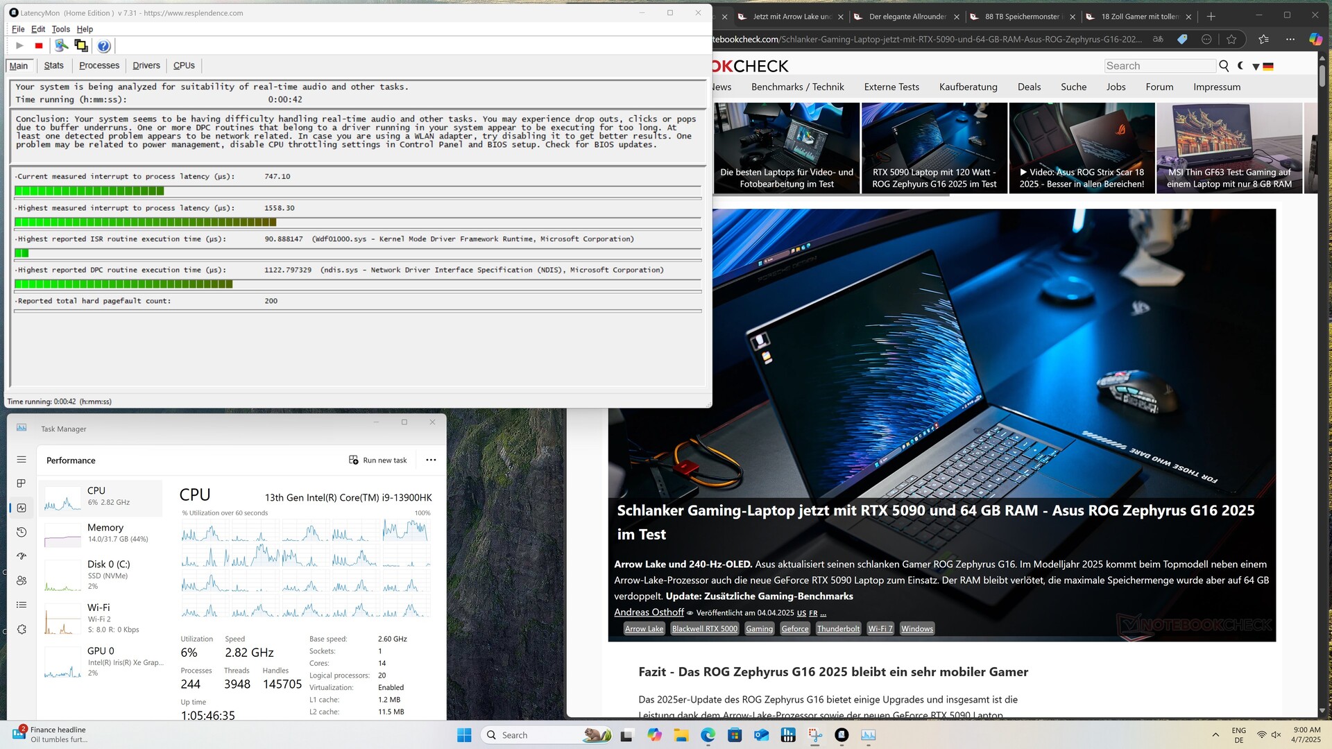Click the Notebookcheck Search input field
The width and height of the screenshot is (1332, 749).
[1159, 66]
